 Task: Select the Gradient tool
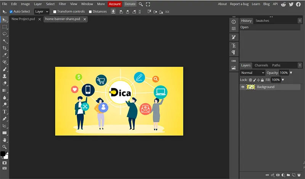point(5,90)
